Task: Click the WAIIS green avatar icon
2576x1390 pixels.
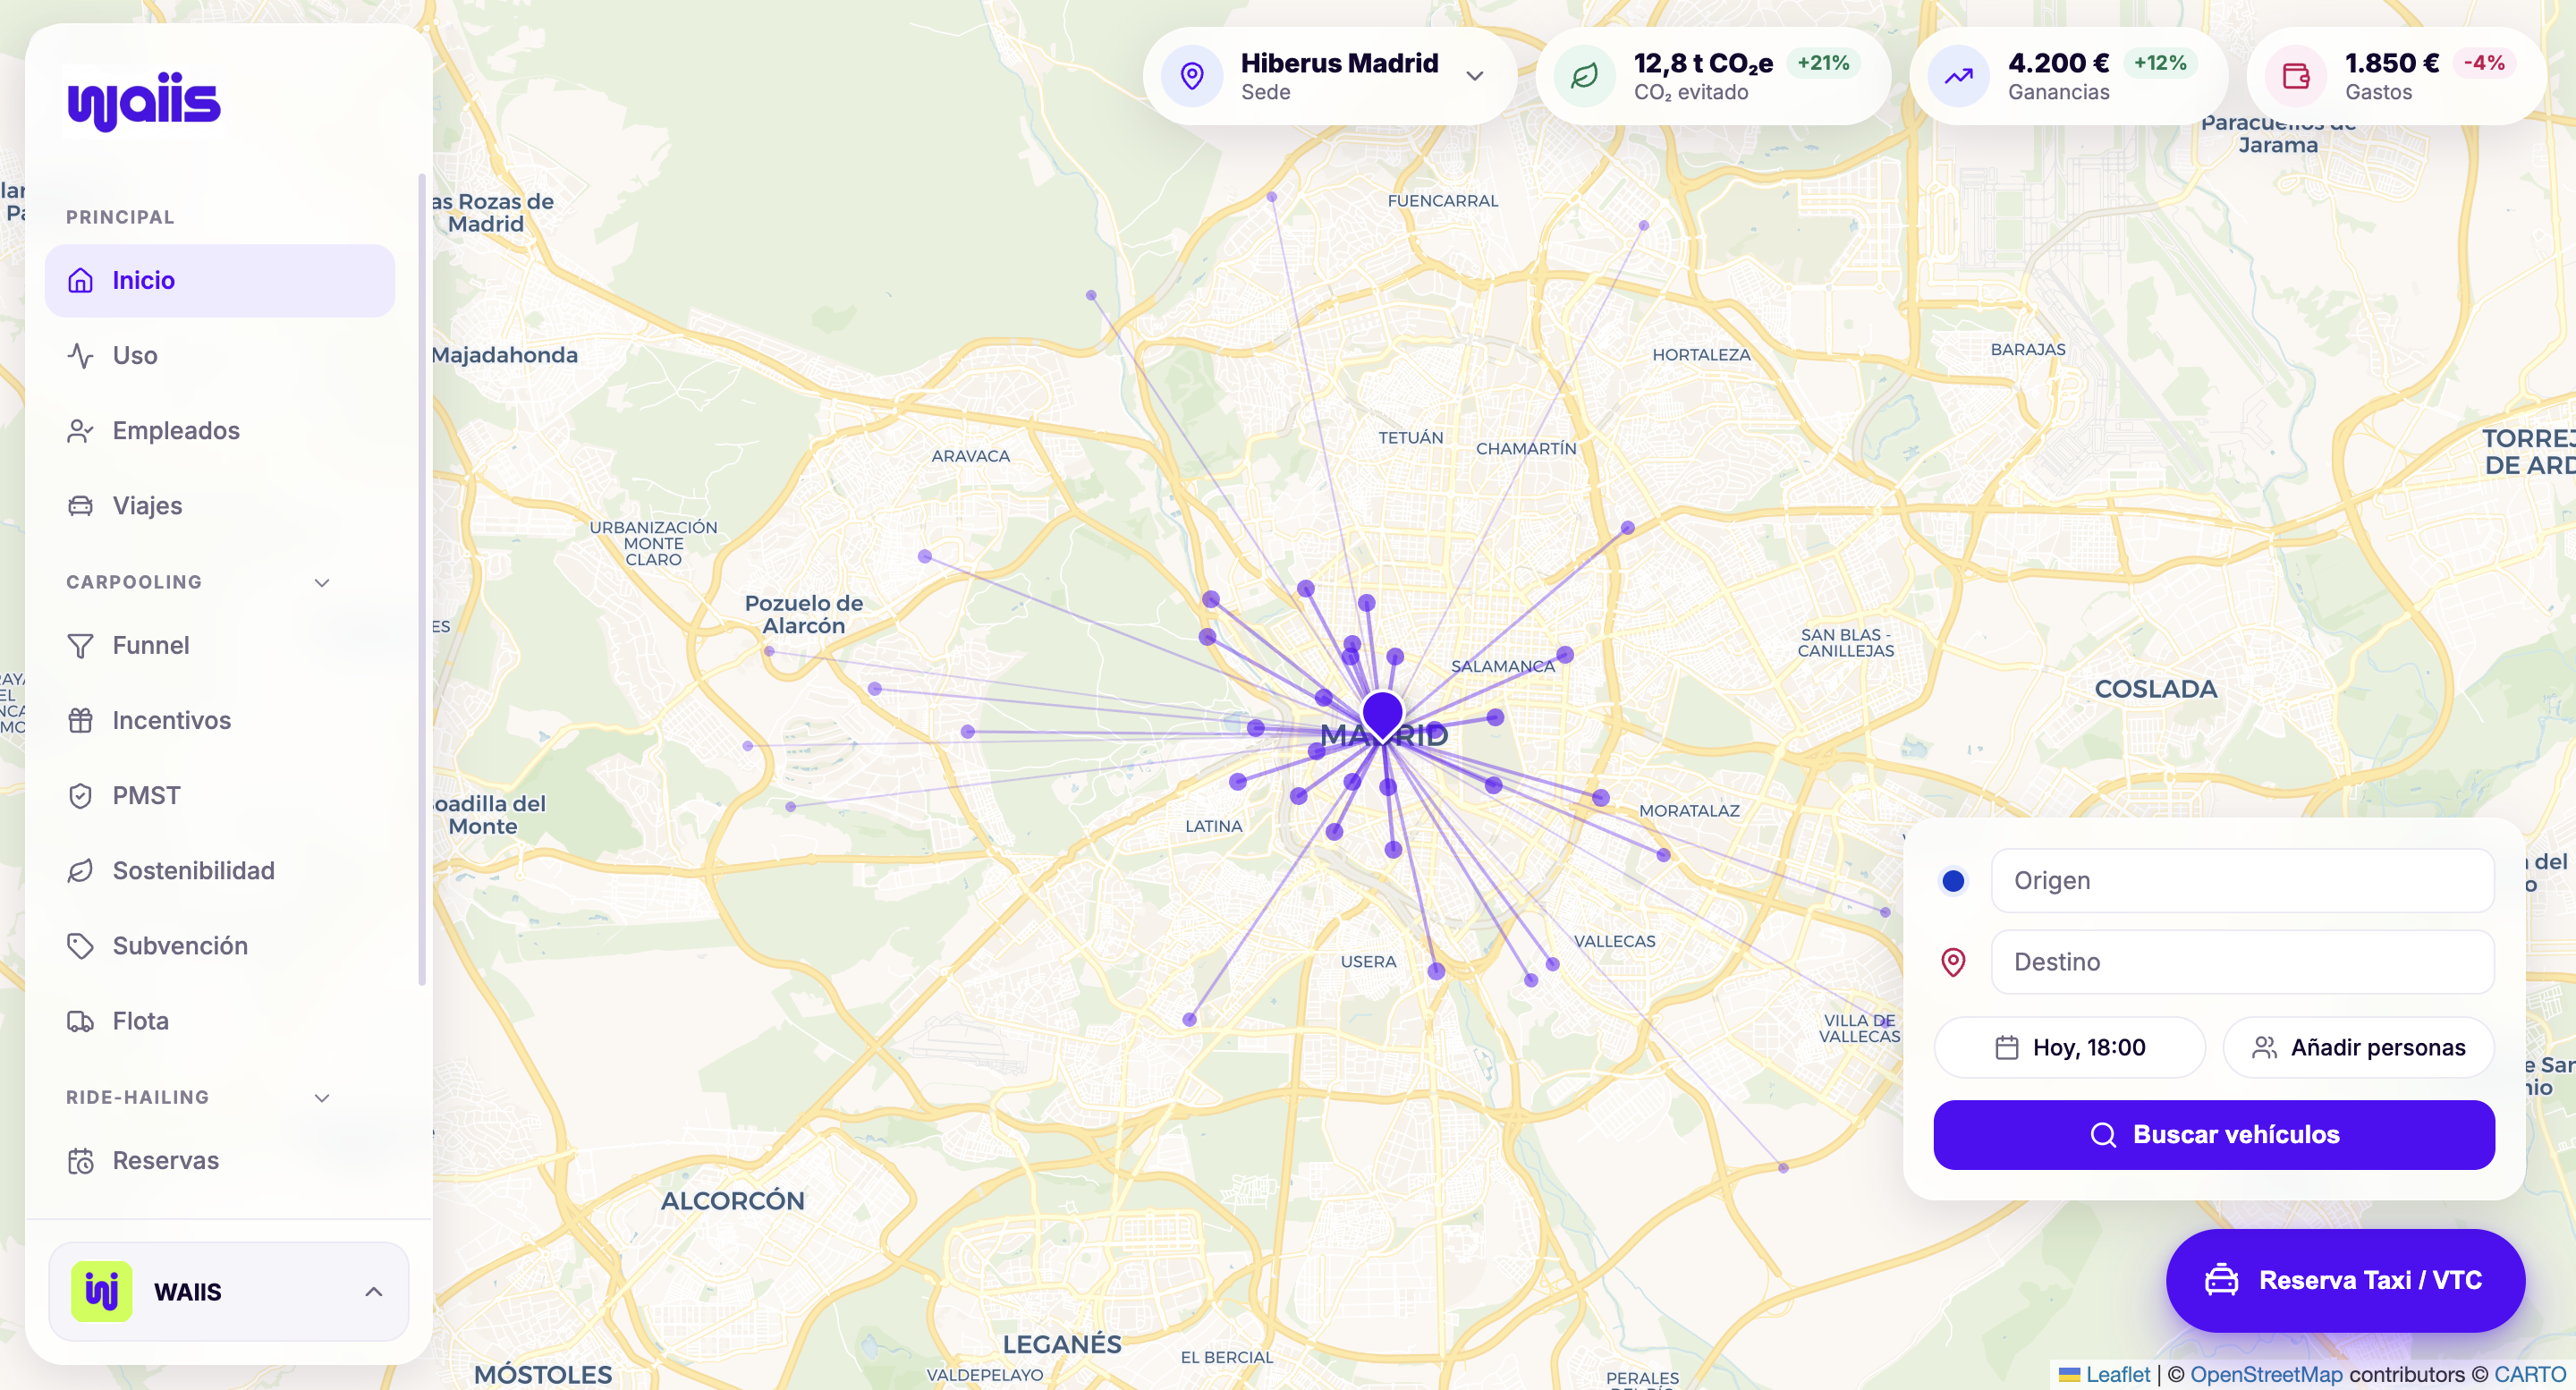Action: pyautogui.click(x=101, y=1291)
